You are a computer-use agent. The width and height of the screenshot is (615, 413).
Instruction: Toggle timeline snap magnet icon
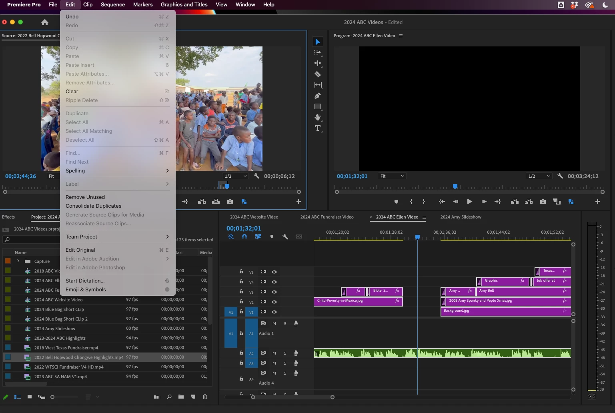pyautogui.click(x=244, y=237)
